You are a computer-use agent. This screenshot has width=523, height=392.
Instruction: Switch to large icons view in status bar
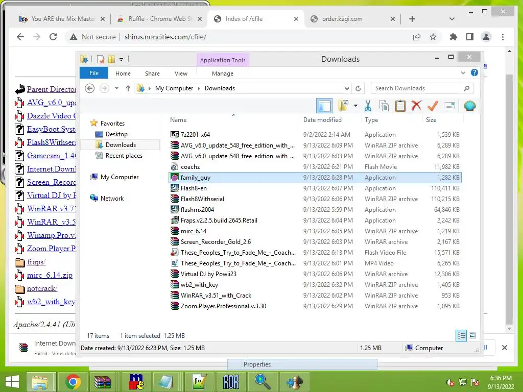pos(472,336)
